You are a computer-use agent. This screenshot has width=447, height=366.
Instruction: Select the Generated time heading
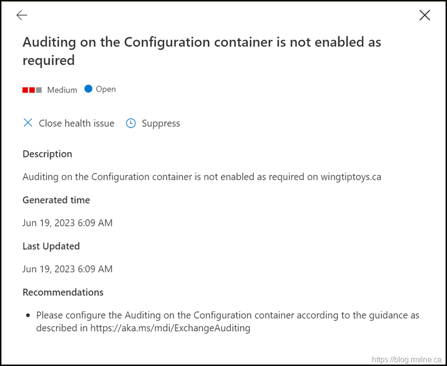click(56, 200)
